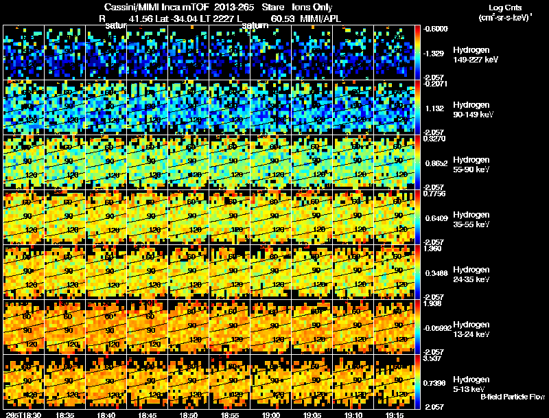Click the '19:05' time axis label
This screenshot has height=418, width=549.
coord(312,415)
